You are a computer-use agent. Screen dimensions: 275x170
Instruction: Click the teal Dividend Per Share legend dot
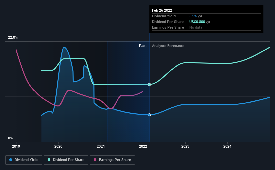click(x=49, y=160)
